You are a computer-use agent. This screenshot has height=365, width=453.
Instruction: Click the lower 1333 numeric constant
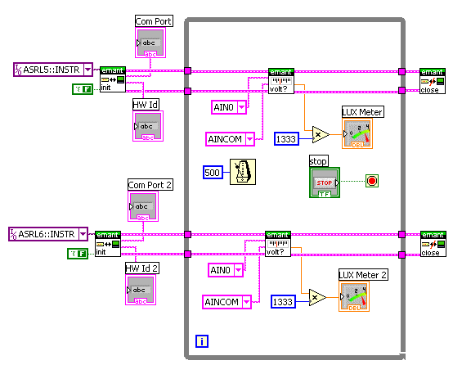tap(283, 302)
